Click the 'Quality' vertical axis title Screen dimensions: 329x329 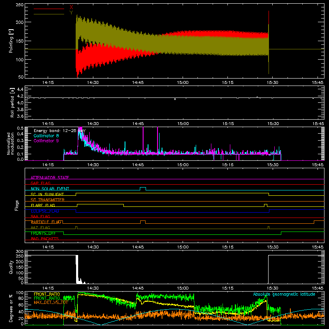point(11,267)
